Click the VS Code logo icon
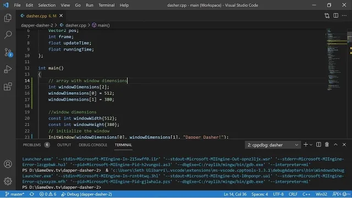 click(5, 5)
